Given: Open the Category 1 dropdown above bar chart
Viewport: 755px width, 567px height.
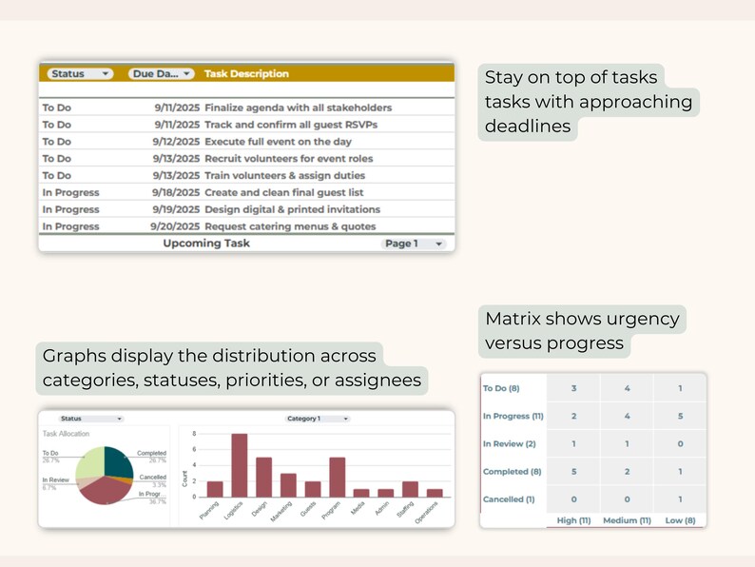Looking at the screenshot, I should coord(318,419).
